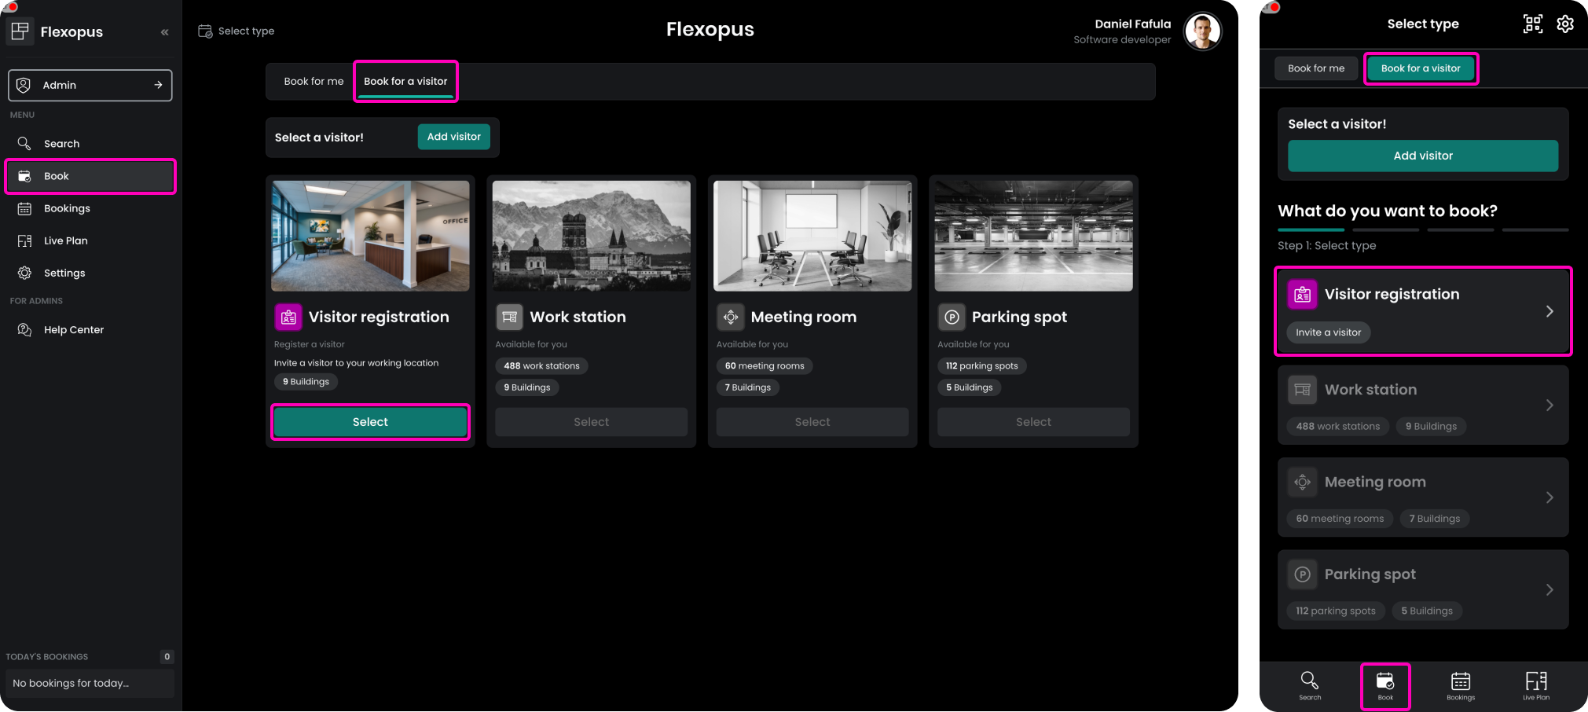Image resolution: width=1588 pixels, height=712 pixels.
Task: Open settings gear in mobile header
Action: tap(1564, 24)
